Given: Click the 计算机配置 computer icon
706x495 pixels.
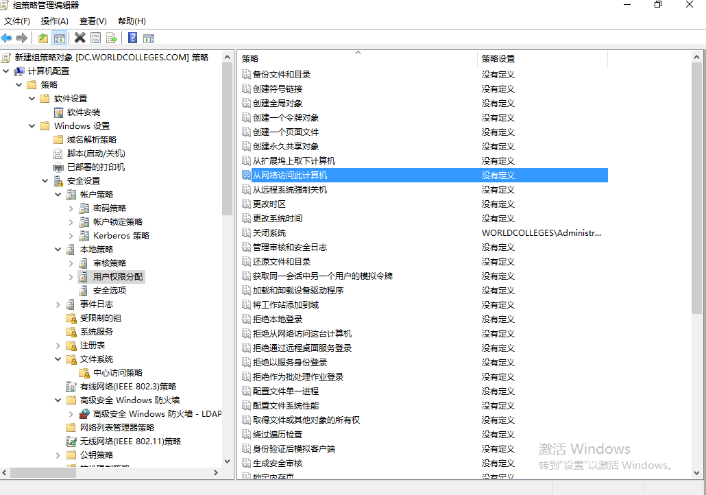Looking at the screenshot, I should [x=19, y=71].
